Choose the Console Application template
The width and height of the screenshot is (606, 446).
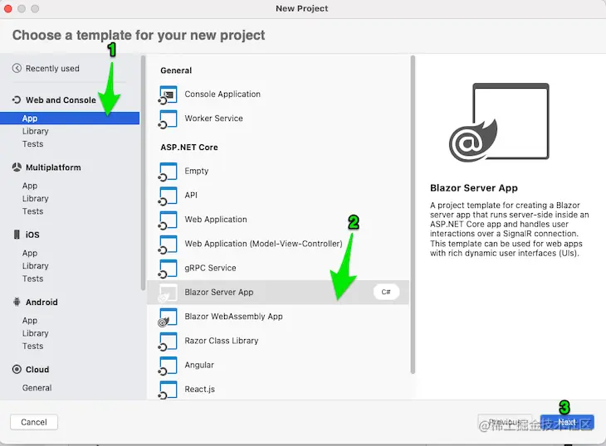[x=277, y=95]
